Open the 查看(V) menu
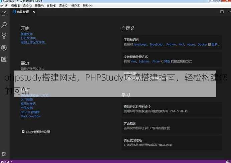The image size is (231, 163). tap(39, 6)
